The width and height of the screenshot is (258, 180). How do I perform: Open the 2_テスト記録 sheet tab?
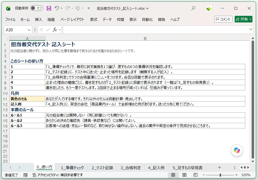(102, 168)
